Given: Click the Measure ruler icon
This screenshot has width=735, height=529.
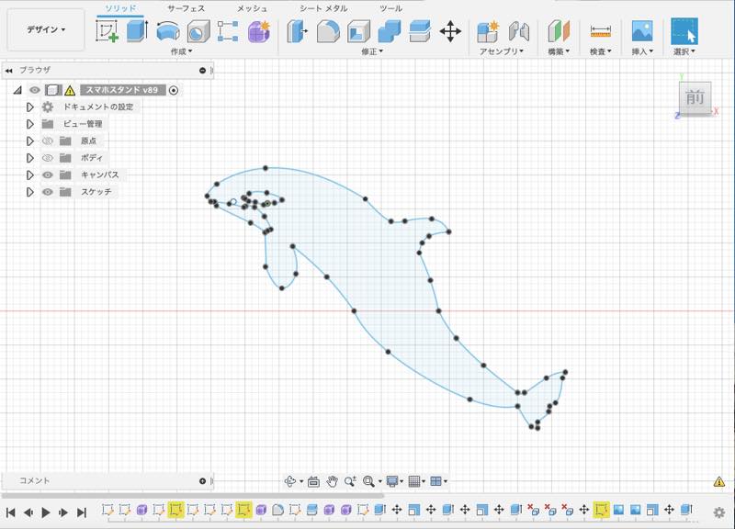Looking at the screenshot, I should click(x=601, y=31).
